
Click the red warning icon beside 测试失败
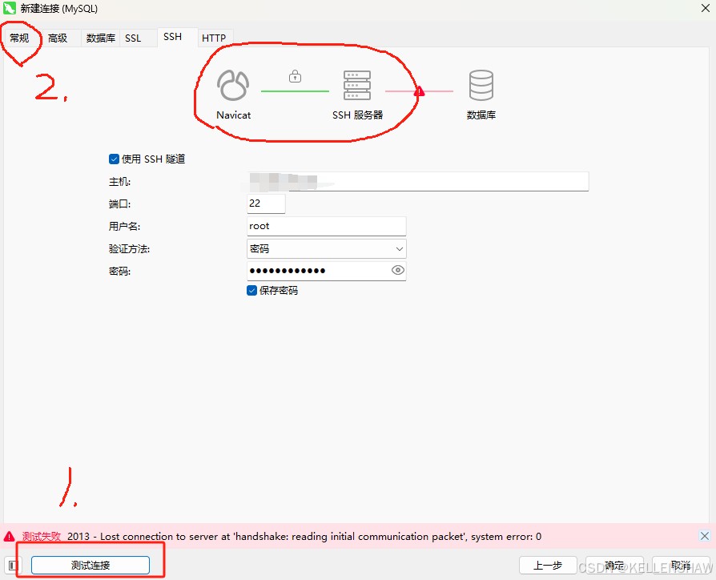tap(10, 536)
